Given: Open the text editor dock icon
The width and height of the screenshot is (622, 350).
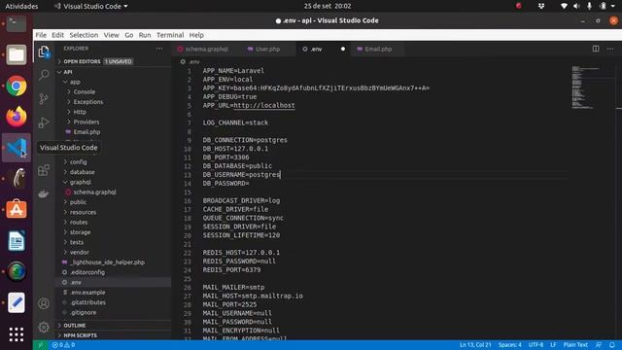Looking at the screenshot, I should [17, 302].
